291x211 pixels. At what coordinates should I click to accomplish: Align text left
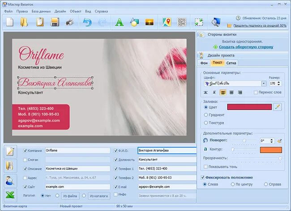pos(223,92)
